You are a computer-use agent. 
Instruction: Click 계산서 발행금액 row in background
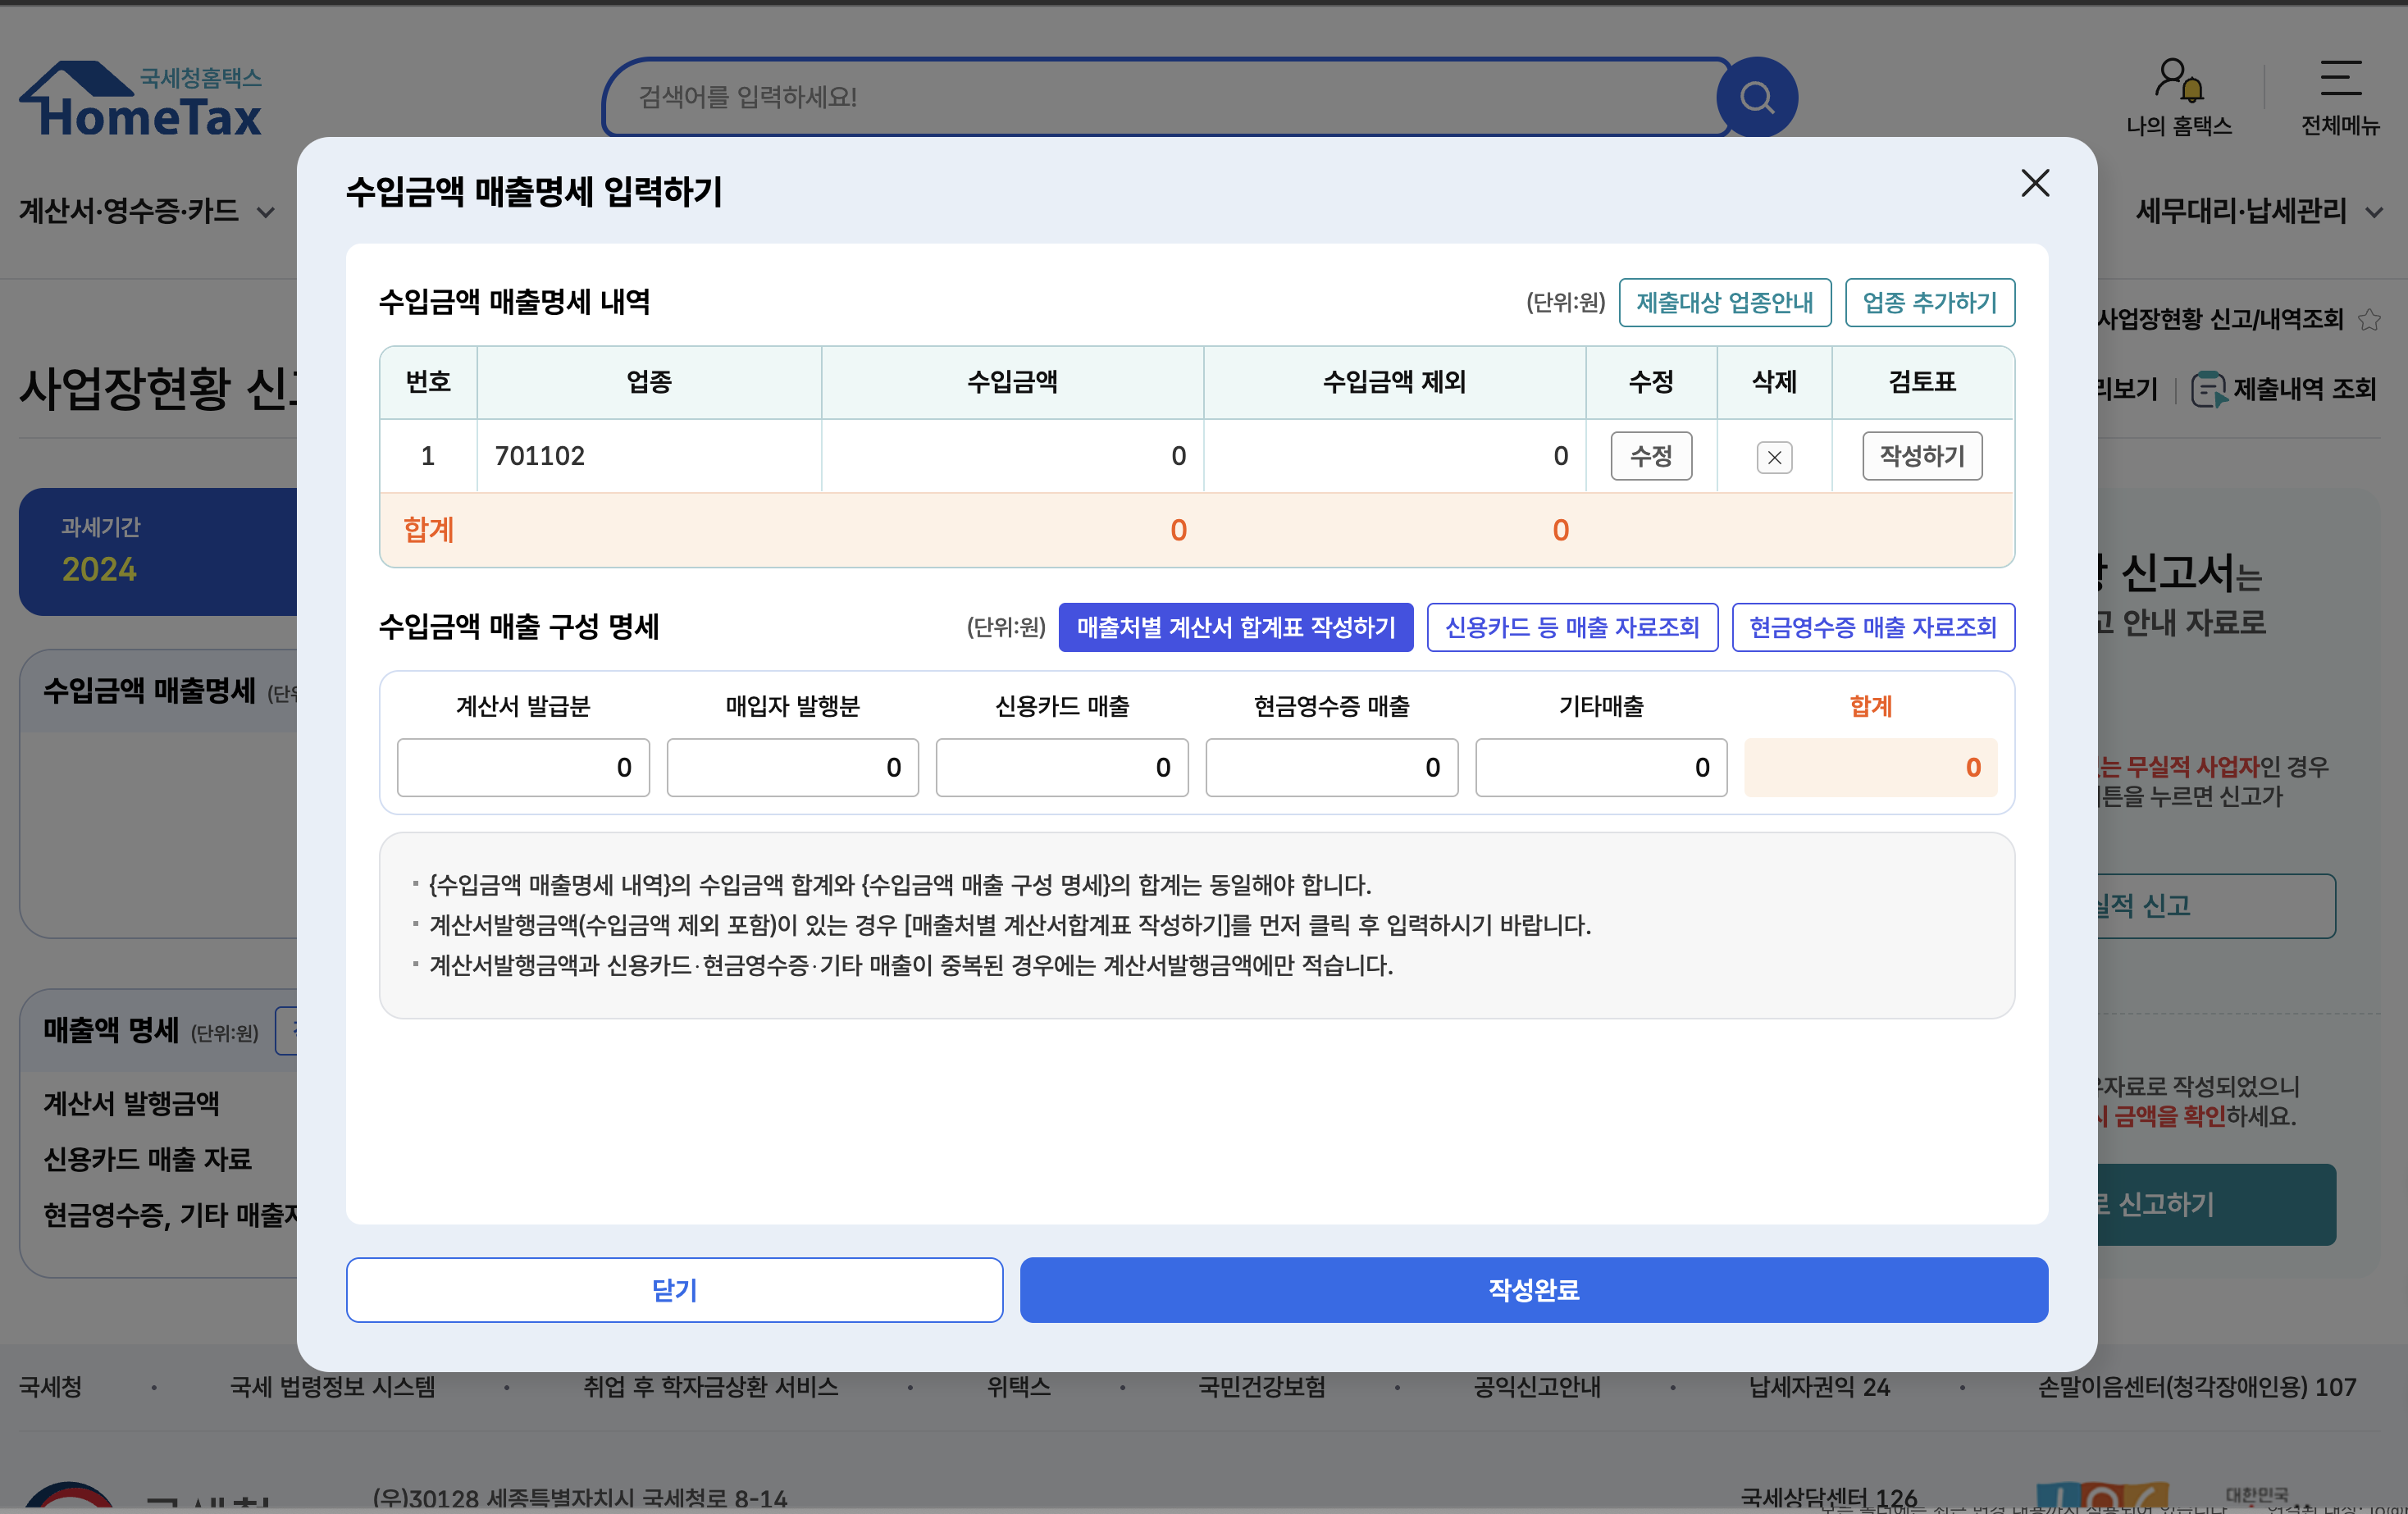point(131,1103)
